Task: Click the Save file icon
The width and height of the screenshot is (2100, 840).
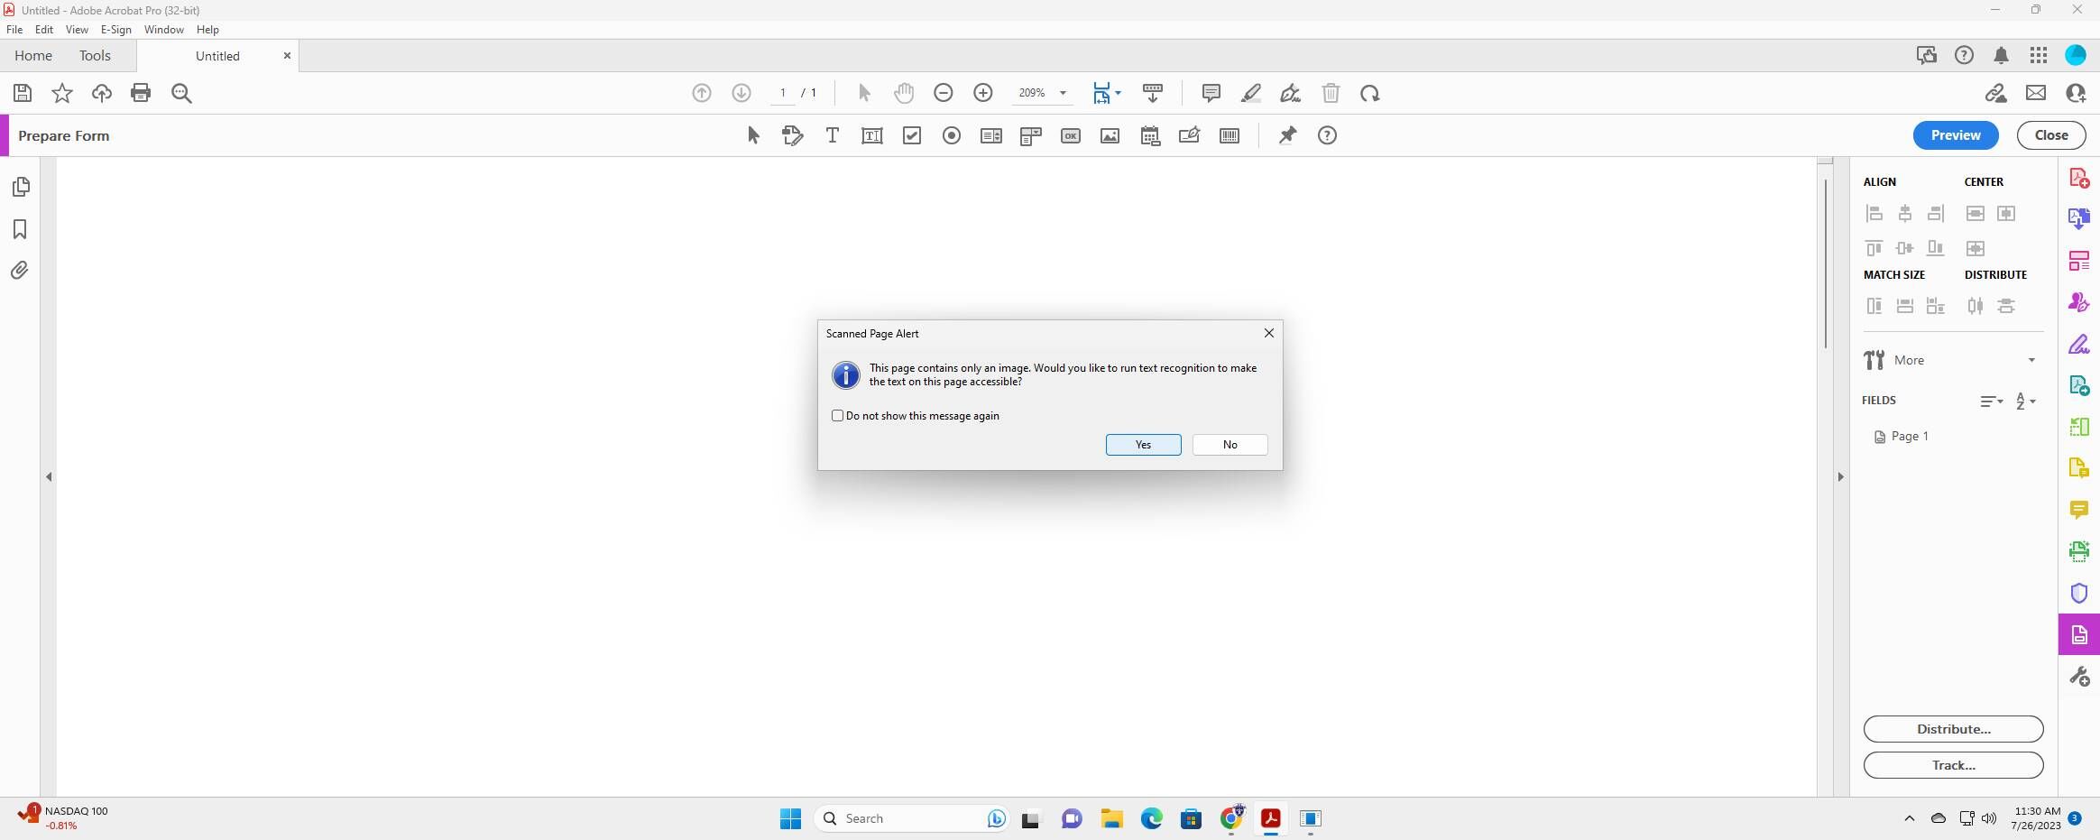Action: 23,93
